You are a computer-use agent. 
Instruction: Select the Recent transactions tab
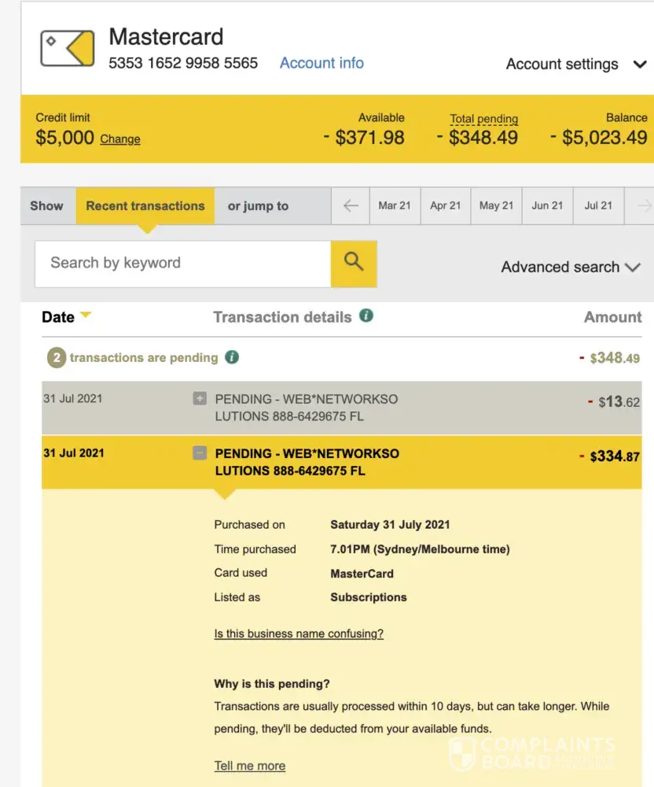coord(145,206)
